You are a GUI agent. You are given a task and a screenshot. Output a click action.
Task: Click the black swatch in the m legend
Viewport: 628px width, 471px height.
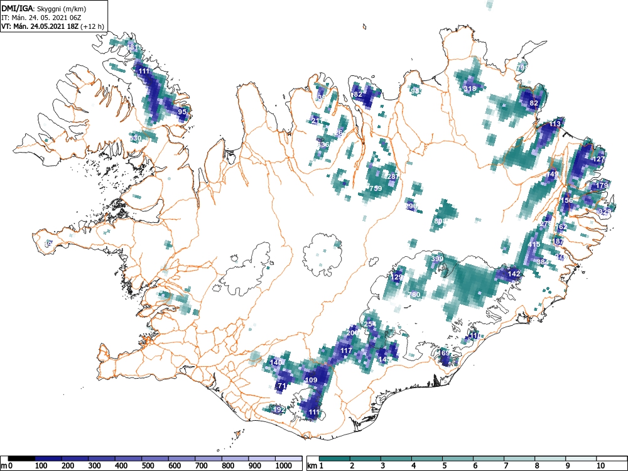coord(21,458)
